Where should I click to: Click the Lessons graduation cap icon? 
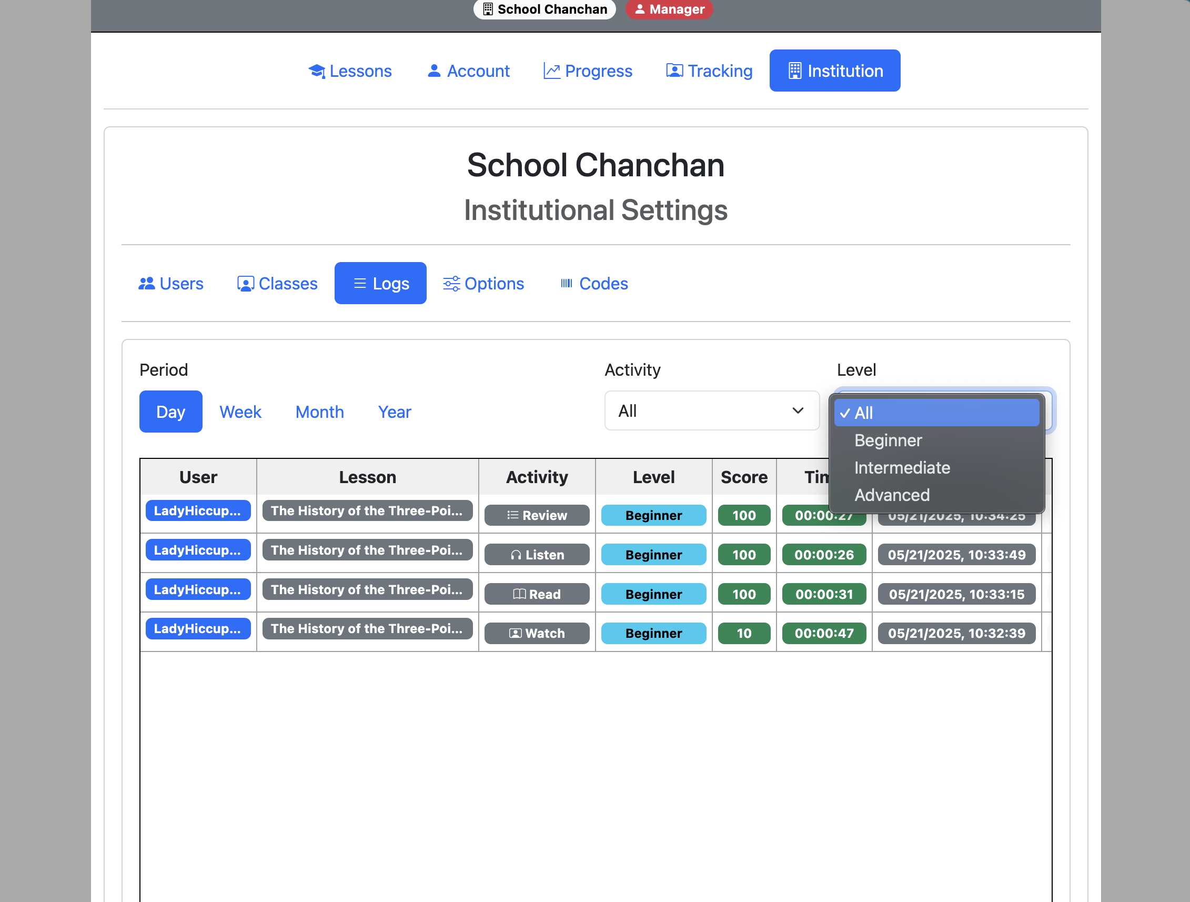point(317,71)
